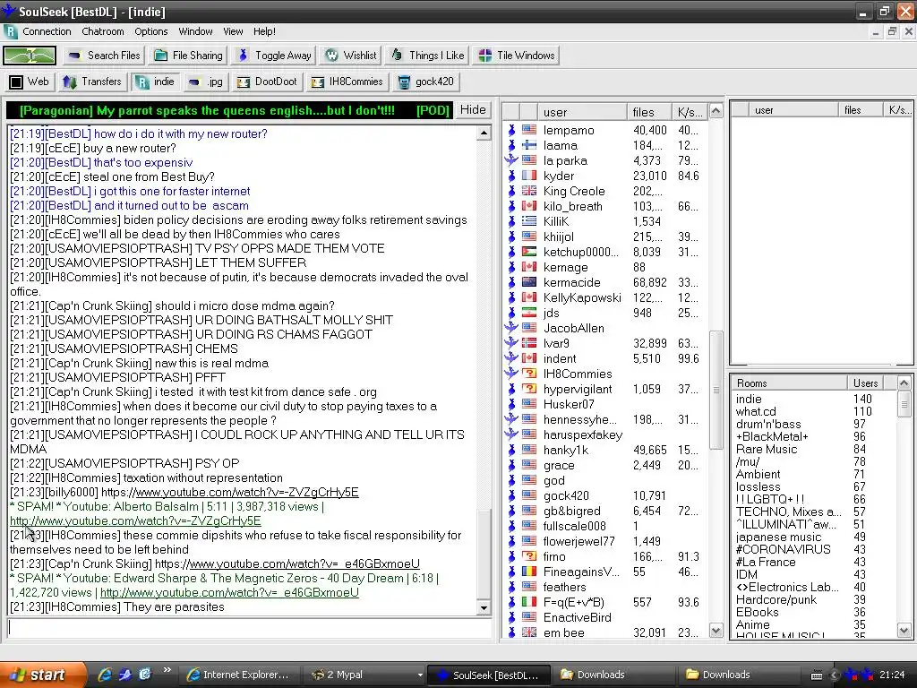Click the bird icon next to la parka
Image resolution: width=917 pixels, height=688 pixels.
coord(511,160)
